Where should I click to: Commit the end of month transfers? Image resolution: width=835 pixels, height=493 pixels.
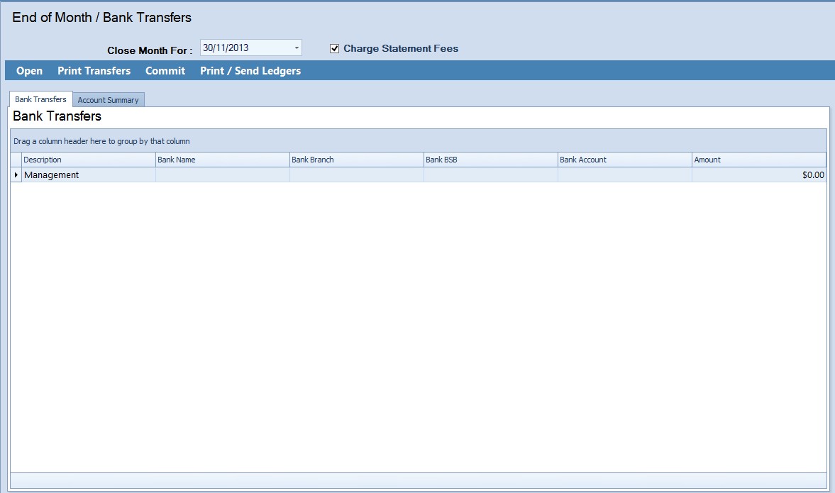click(165, 71)
